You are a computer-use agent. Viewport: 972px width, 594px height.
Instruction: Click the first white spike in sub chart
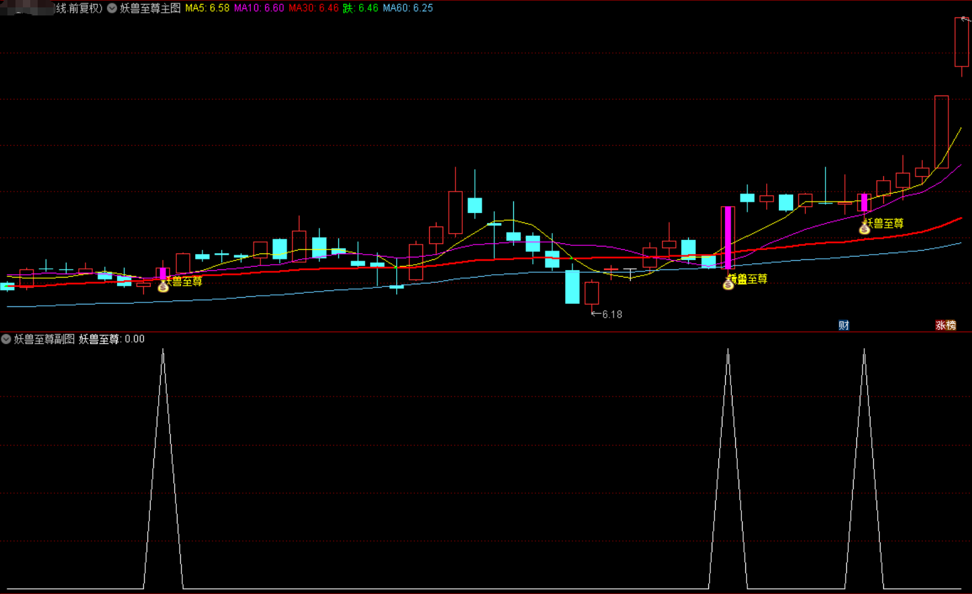tap(163, 469)
